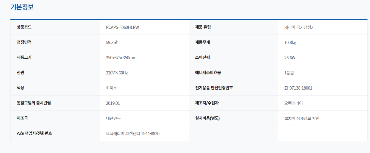
Task: Click the 대한민국 country of manufacture value
Action: [113, 118]
